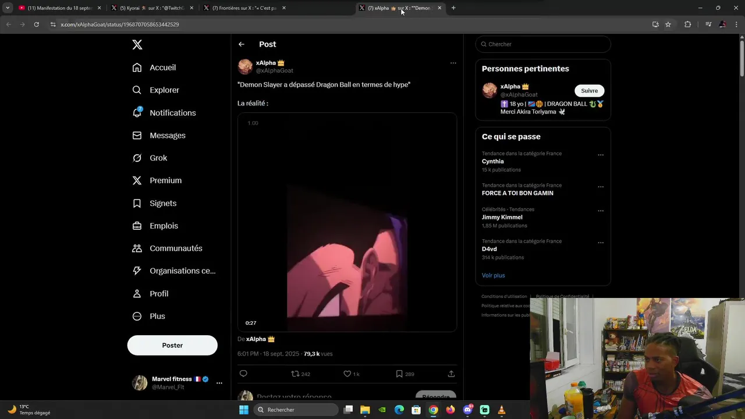Close the Frontières sur X tab
745x419 pixels.
(x=283, y=8)
